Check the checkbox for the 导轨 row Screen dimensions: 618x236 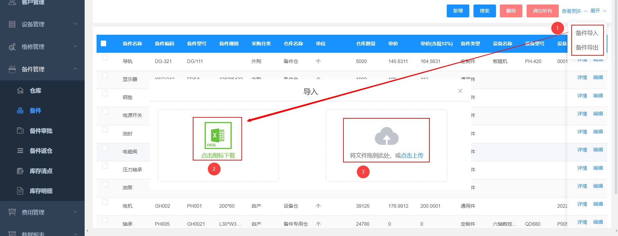pos(105,57)
